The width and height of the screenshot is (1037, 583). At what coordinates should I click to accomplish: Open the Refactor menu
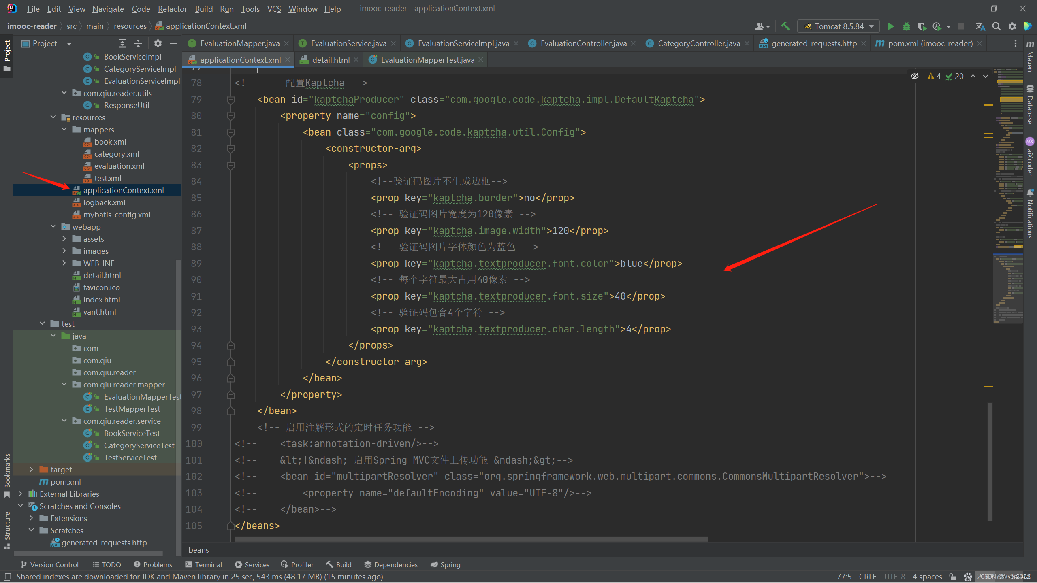point(172,9)
